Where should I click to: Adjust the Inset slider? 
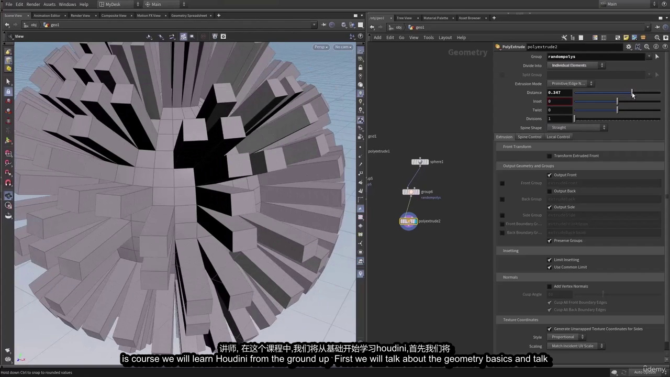[618, 102]
